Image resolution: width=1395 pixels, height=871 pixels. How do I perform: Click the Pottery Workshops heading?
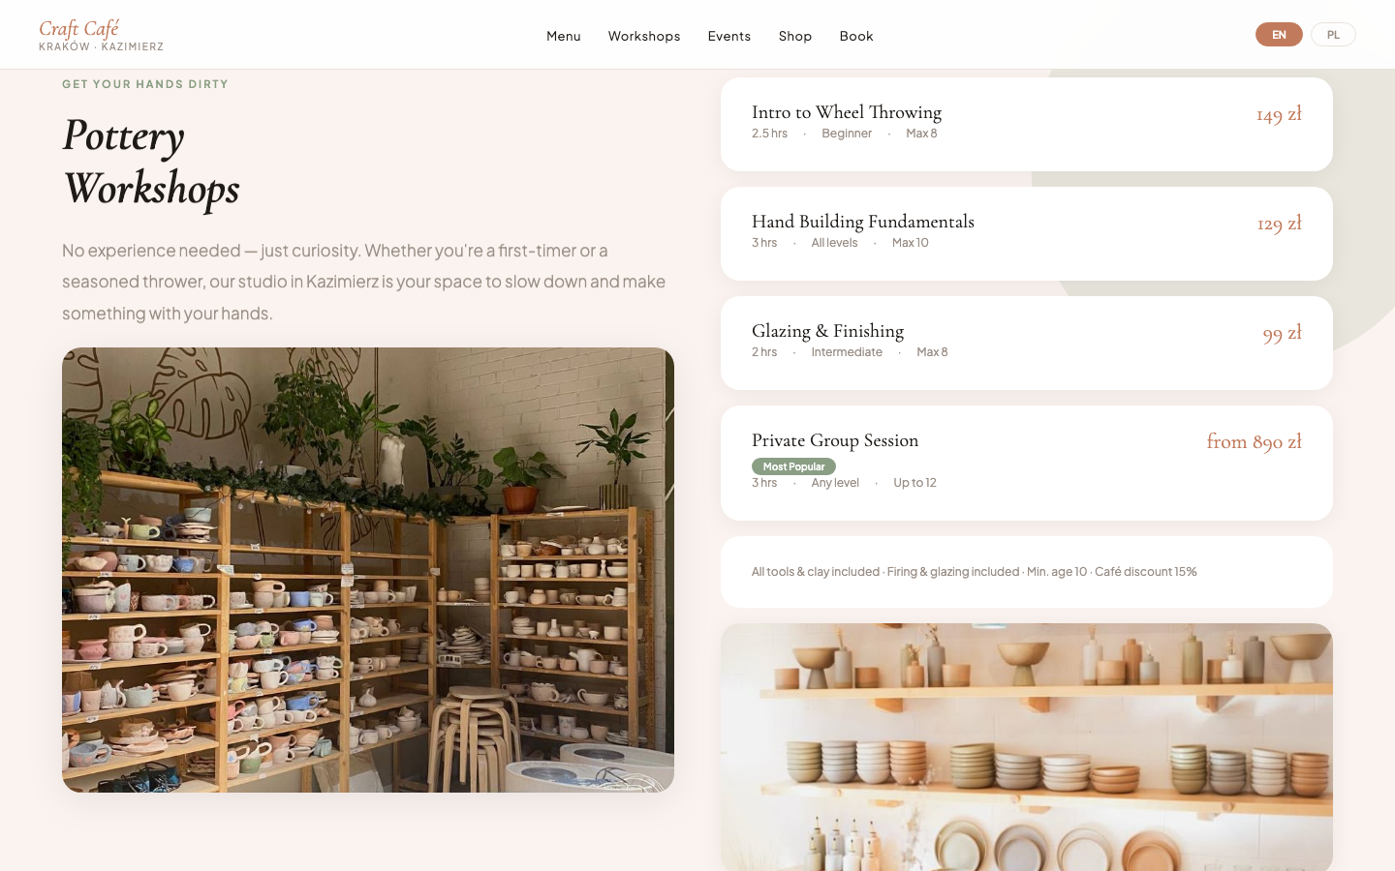(x=151, y=162)
